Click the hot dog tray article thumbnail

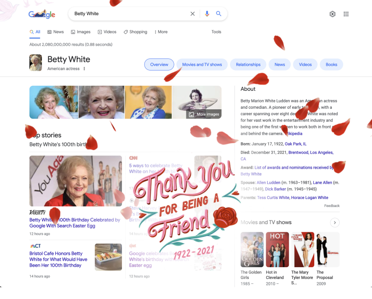pos(109,257)
